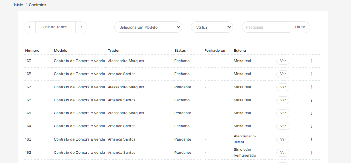This screenshot has width=351, height=163.
Task: Go to Início breadcrumb link
Action: [18, 5]
